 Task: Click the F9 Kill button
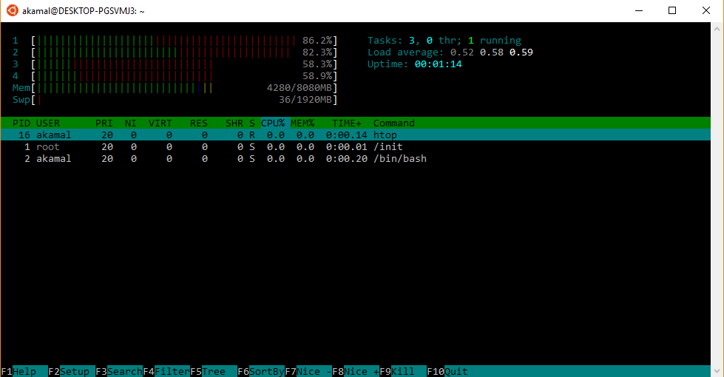tap(403, 372)
